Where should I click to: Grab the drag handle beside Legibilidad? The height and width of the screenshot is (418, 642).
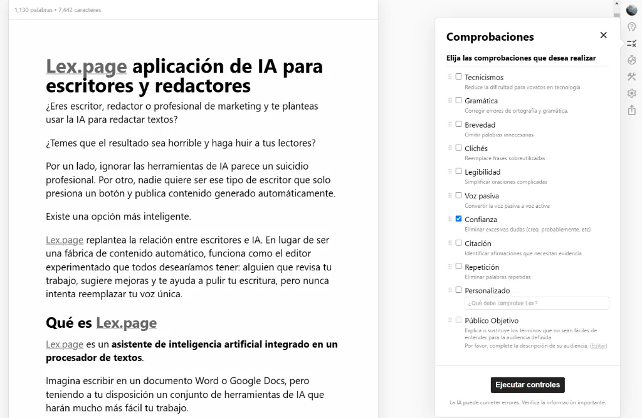click(450, 171)
